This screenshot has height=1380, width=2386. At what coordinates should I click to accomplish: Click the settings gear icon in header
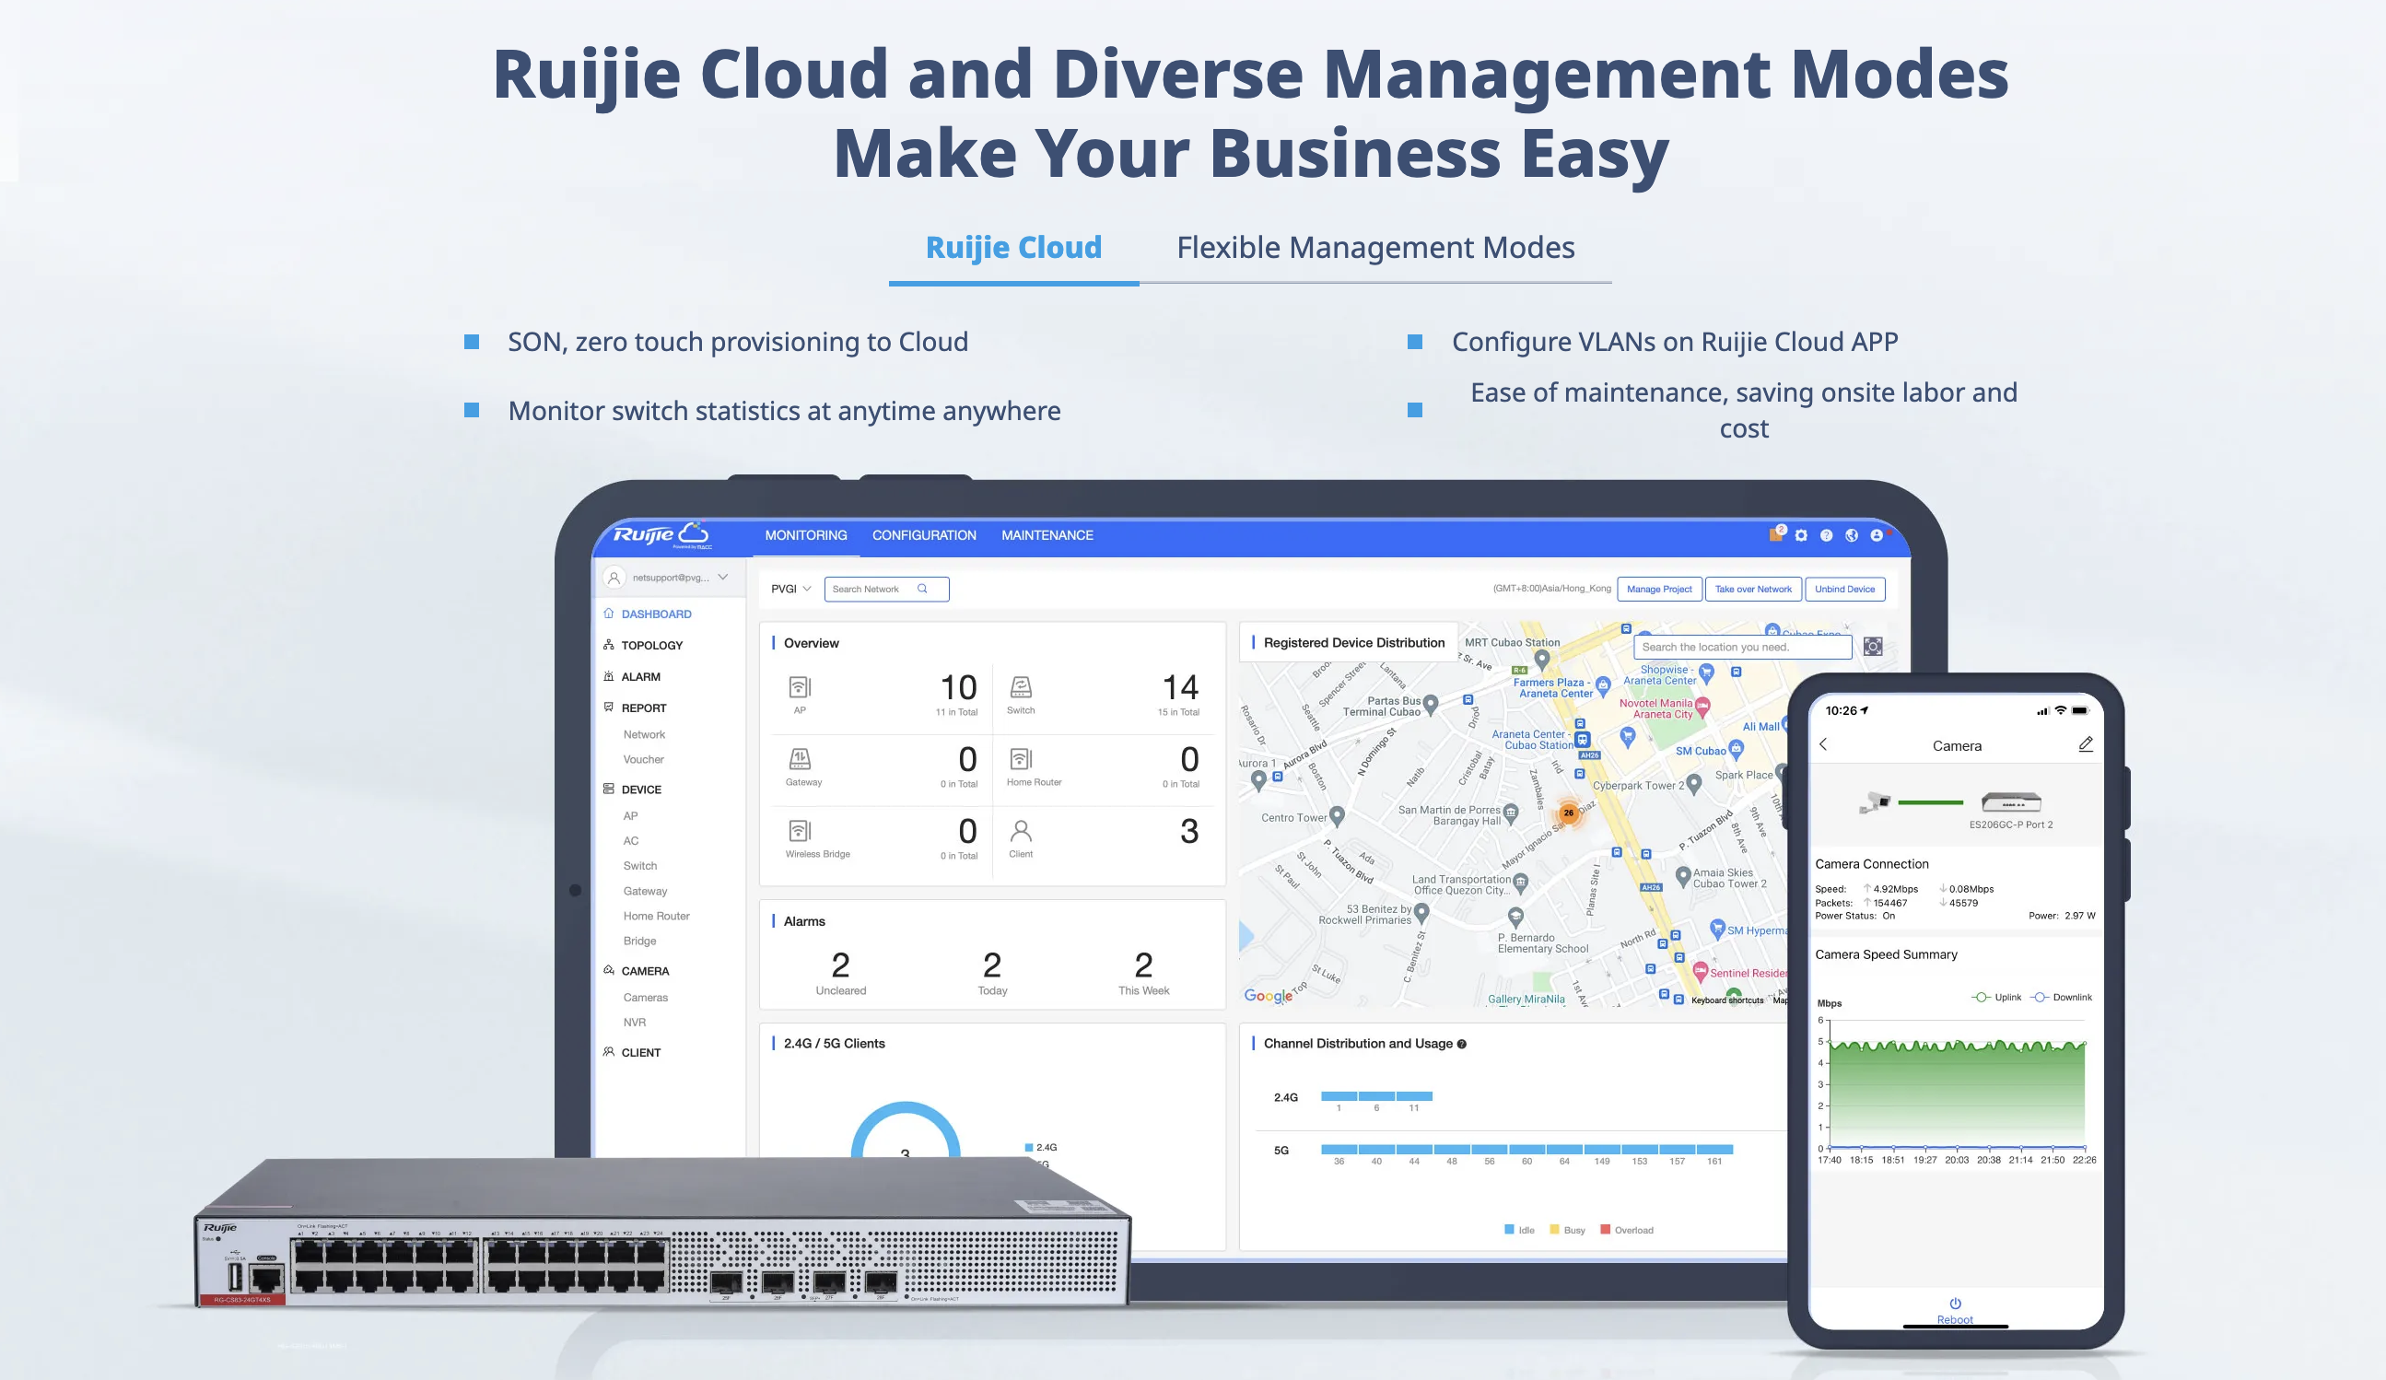[x=1801, y=536]
